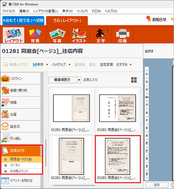Click the 新規レイアウト button
The height and width of the screenshot is (189, 174).
click(15, 64)
